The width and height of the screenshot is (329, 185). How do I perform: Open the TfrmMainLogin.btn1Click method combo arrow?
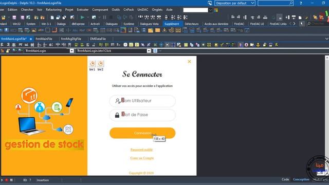[149, 51]
